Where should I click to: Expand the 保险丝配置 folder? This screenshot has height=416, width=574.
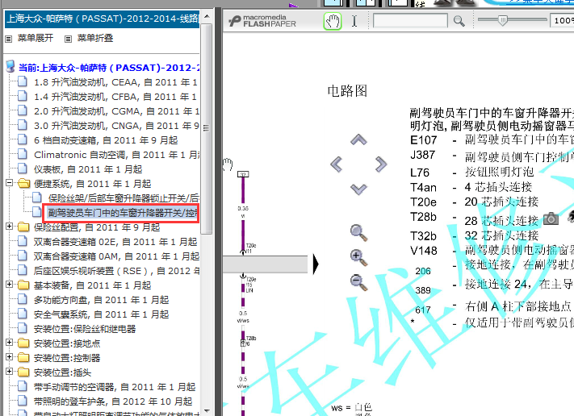click(x=9, y=227)
